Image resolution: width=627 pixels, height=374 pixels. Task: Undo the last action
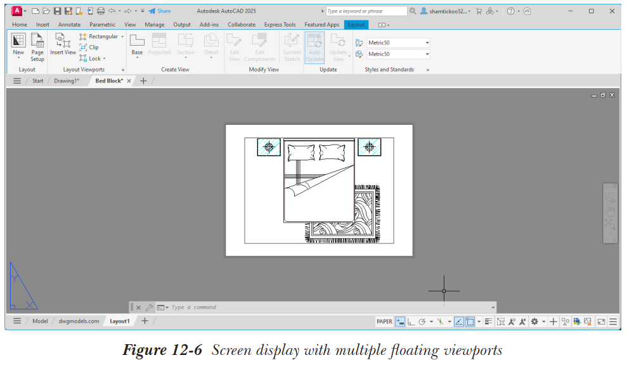tap(112, 11)
